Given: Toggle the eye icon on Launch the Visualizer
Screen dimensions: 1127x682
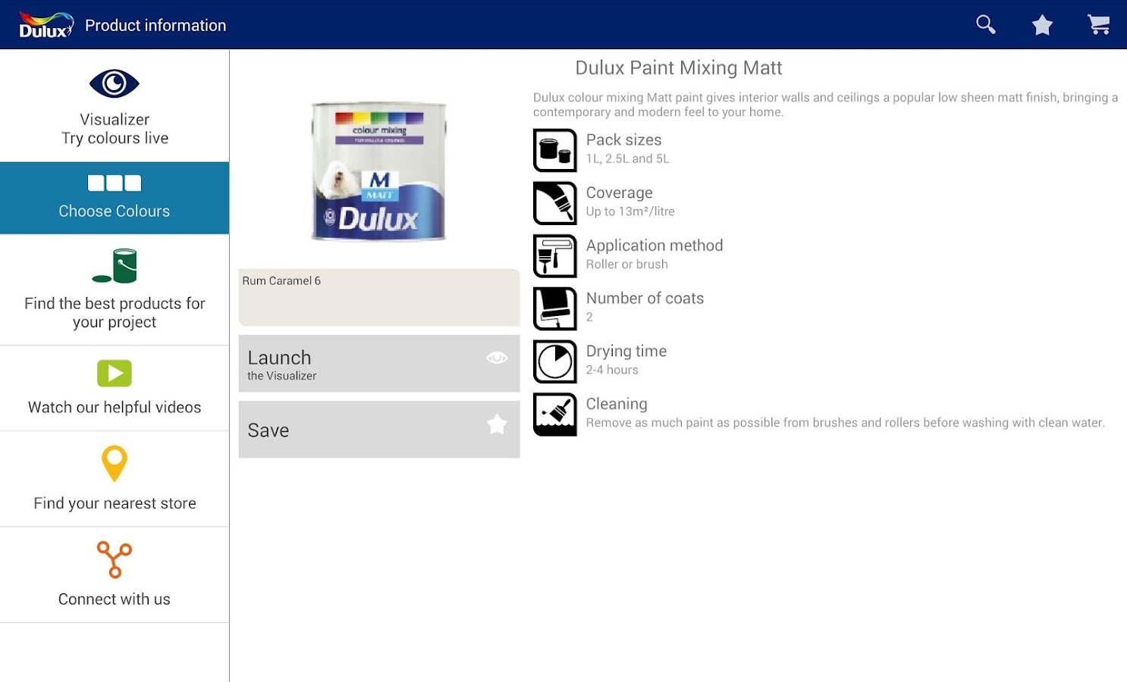Looking at the screenshot, I should (497, 356).
